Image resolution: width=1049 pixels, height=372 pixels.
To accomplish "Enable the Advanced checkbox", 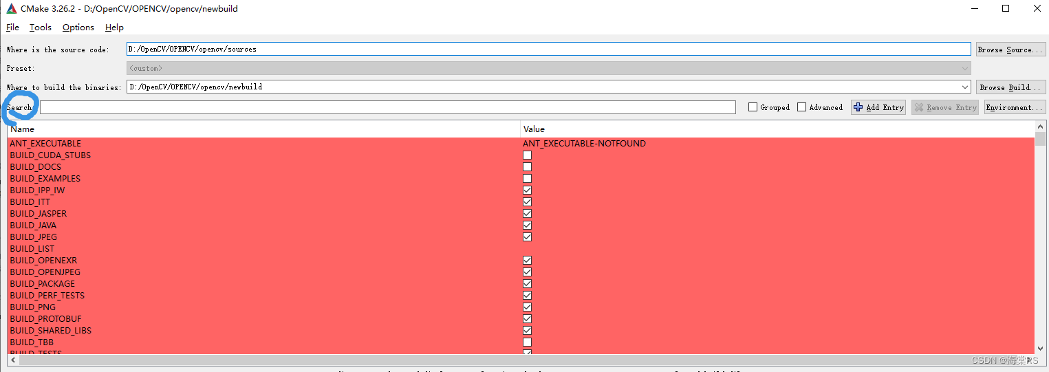I will (802, 107).
